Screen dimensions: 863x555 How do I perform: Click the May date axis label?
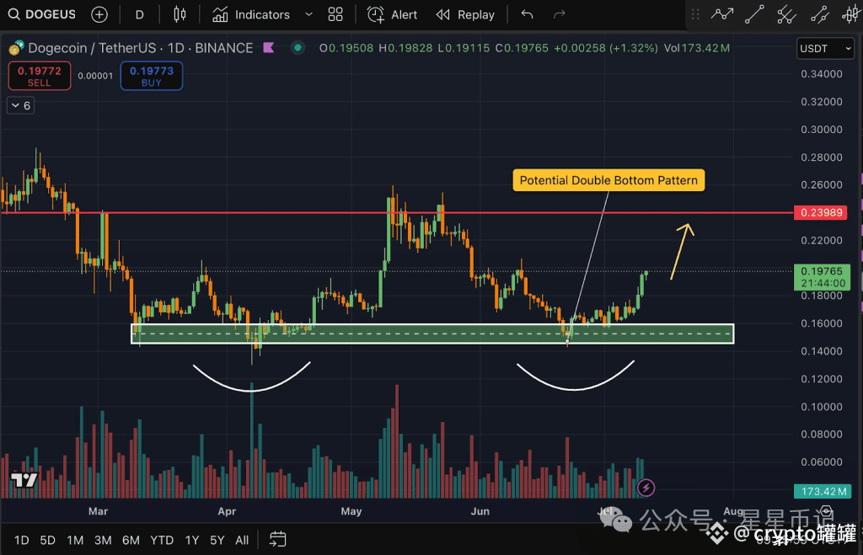pyautogui.click(x=351, y=511)
